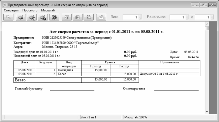The image size is (219, 122).
Task: Click the clipboard toolbar icon
Action: pos(101,17)
